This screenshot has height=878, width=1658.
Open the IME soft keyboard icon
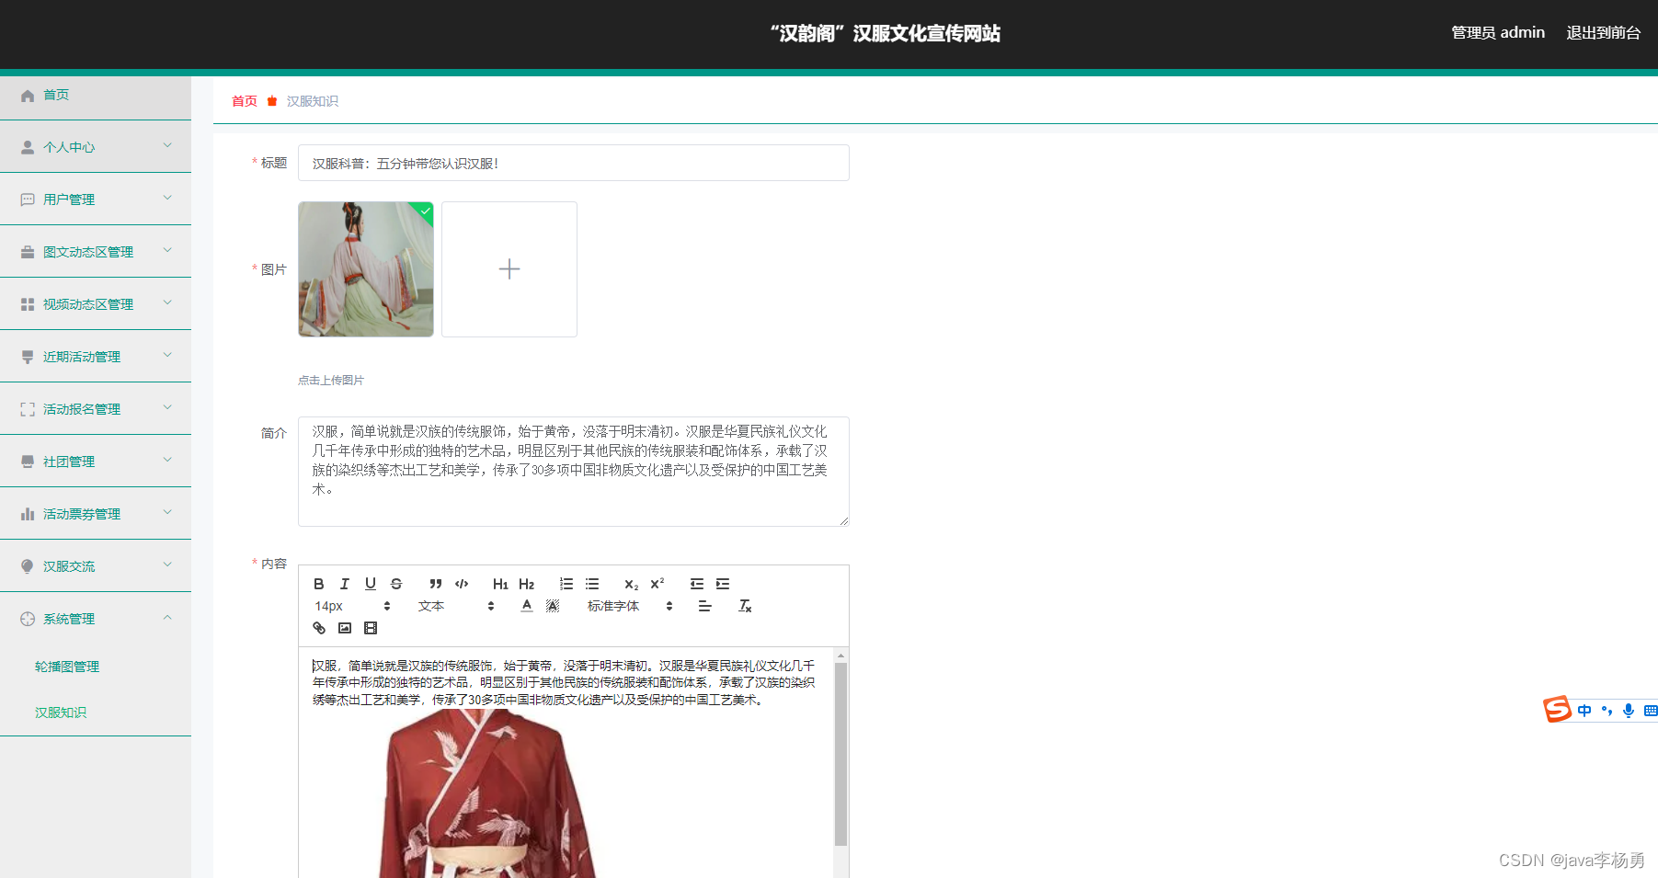click(x=1651, y=711)
